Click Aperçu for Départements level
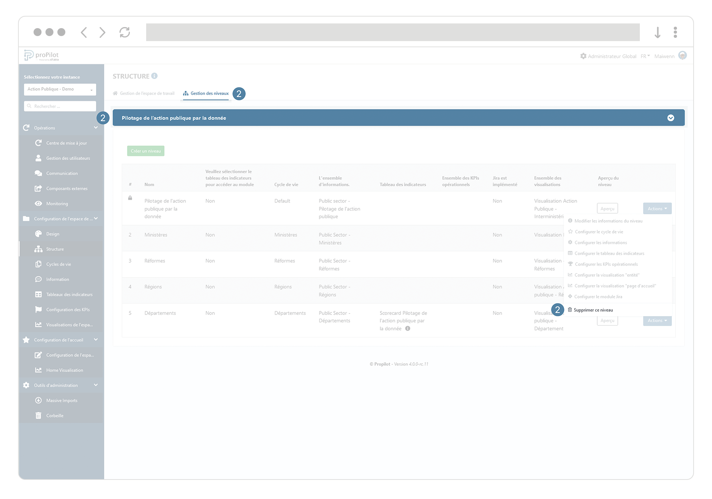712x499 pixels. 607,321
